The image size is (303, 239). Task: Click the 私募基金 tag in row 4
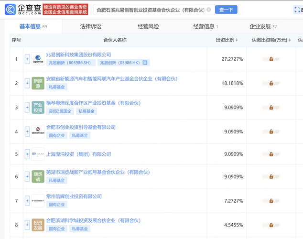[80, 135]
